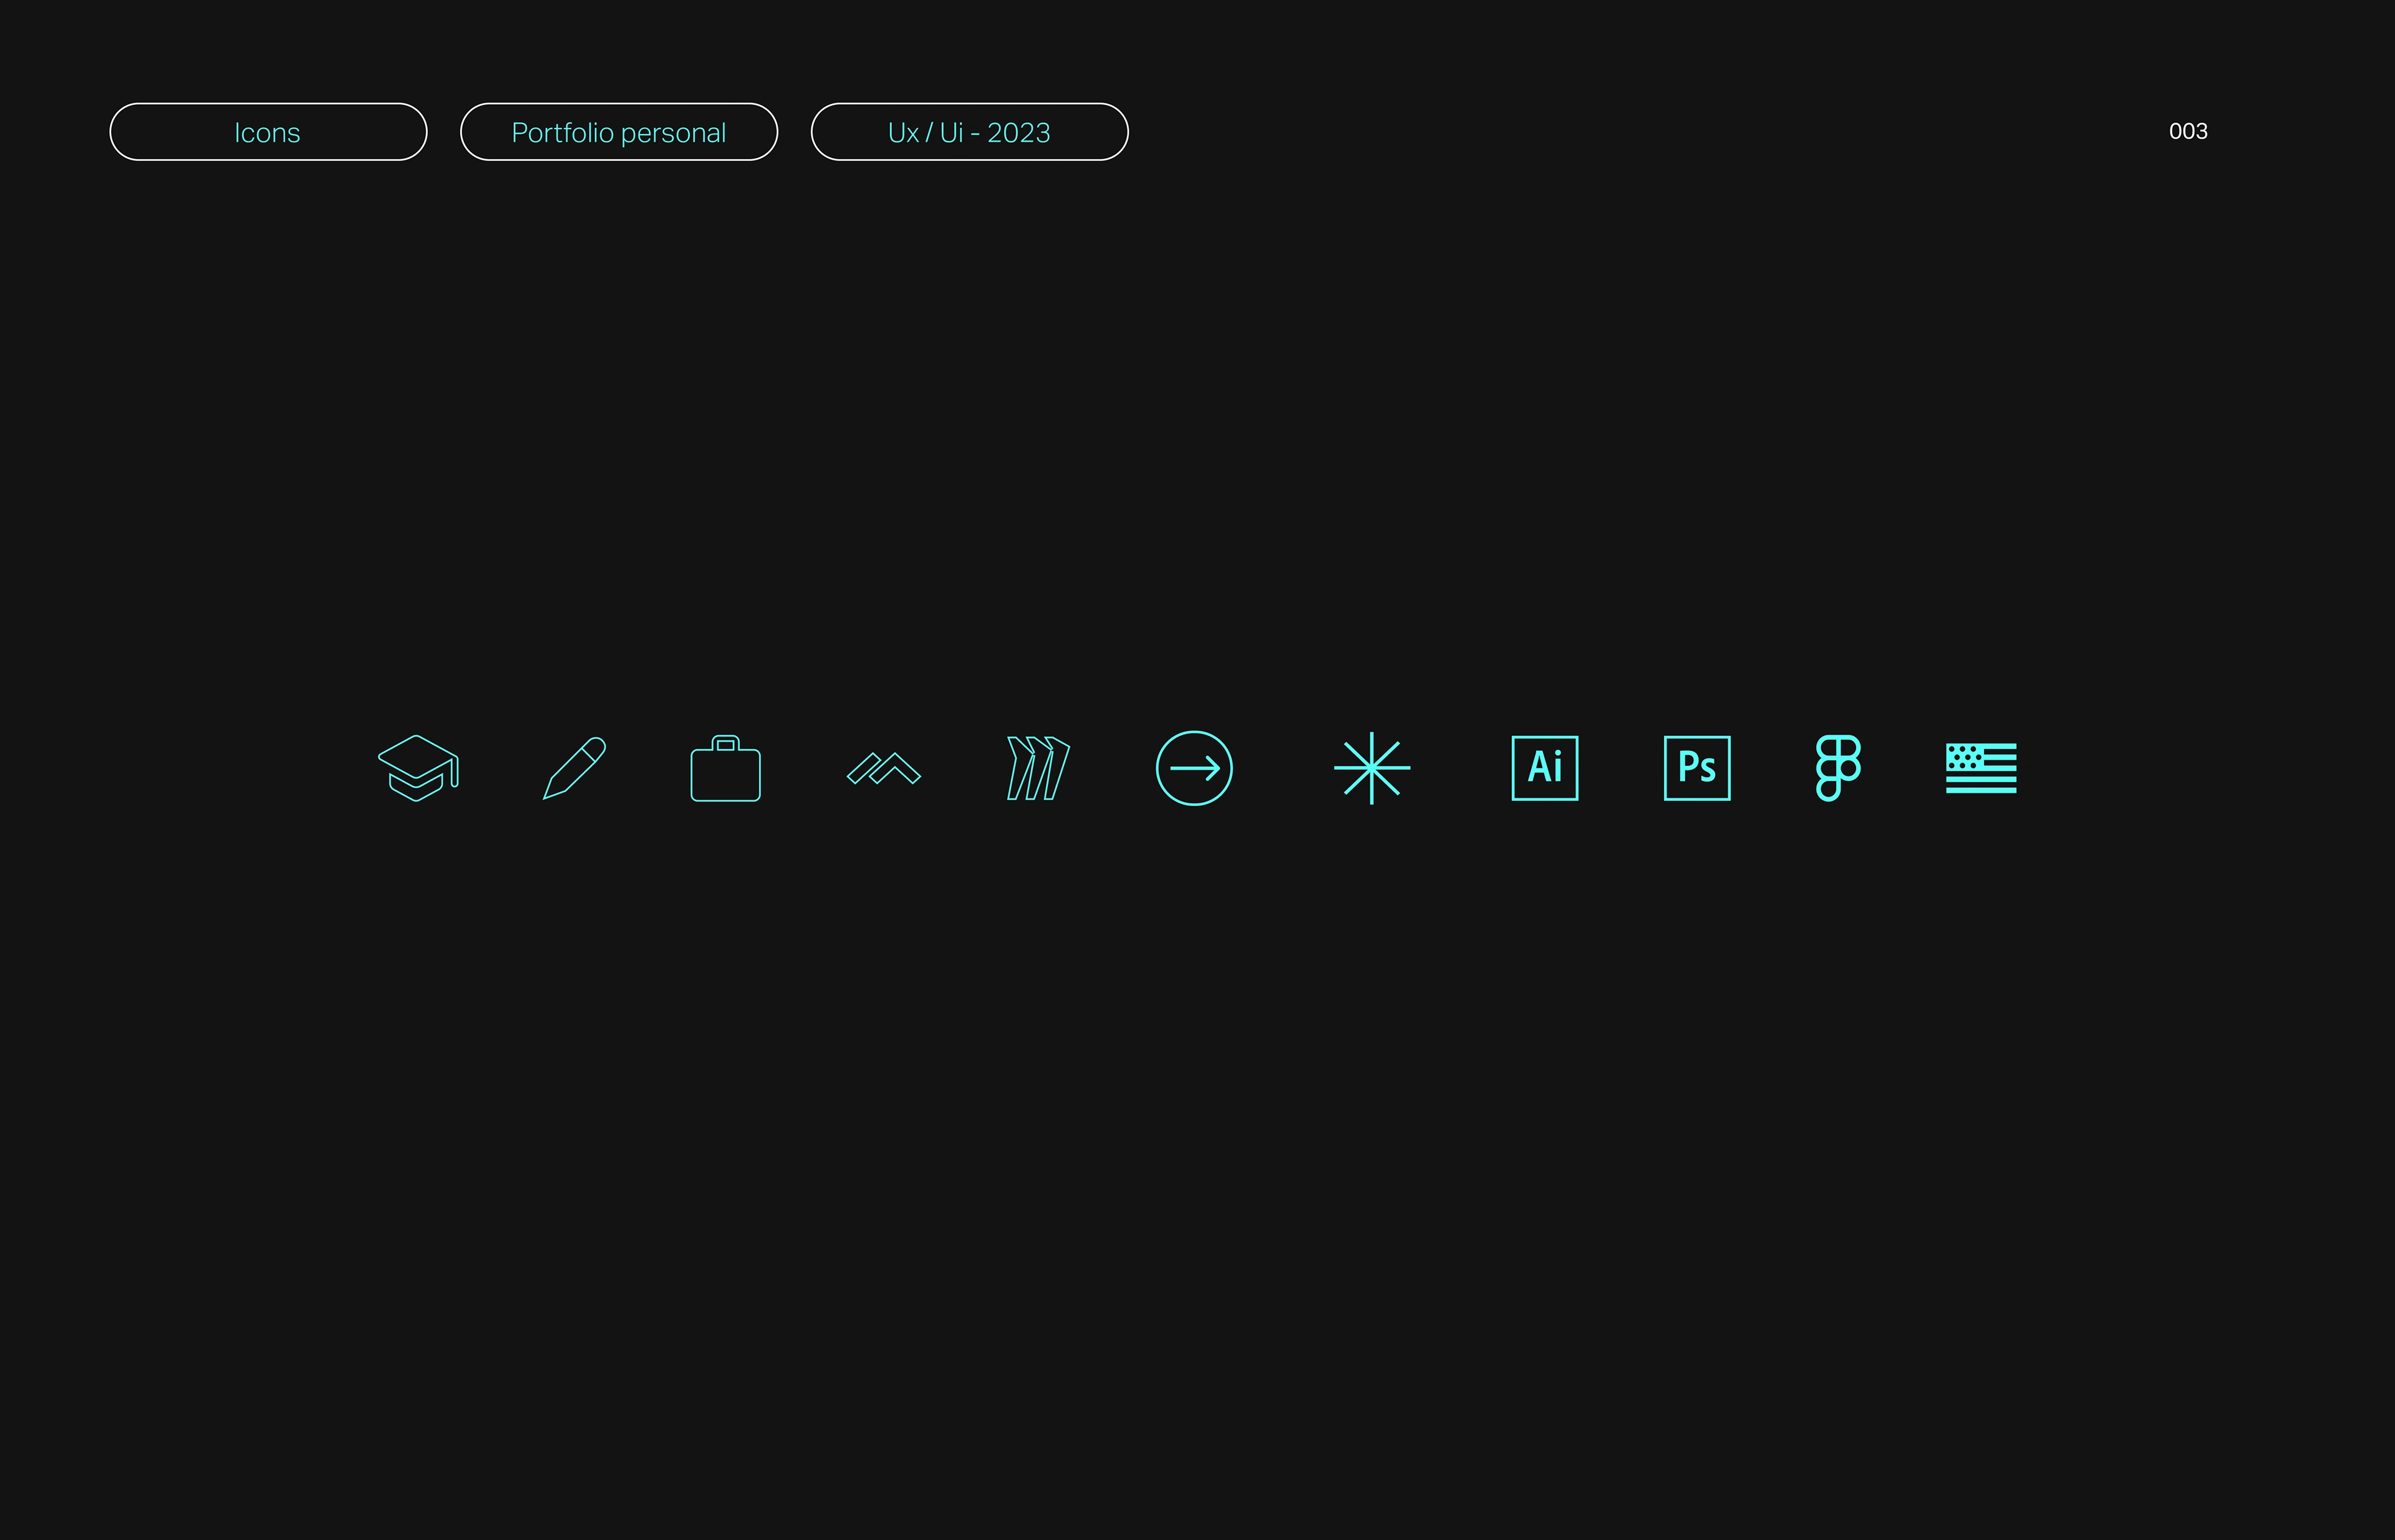
Task: Click the Portfolio personal pill button
Action: (618, 132)
